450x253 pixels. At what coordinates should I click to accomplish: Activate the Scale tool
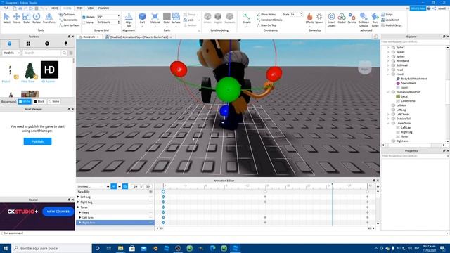(26, 18)
